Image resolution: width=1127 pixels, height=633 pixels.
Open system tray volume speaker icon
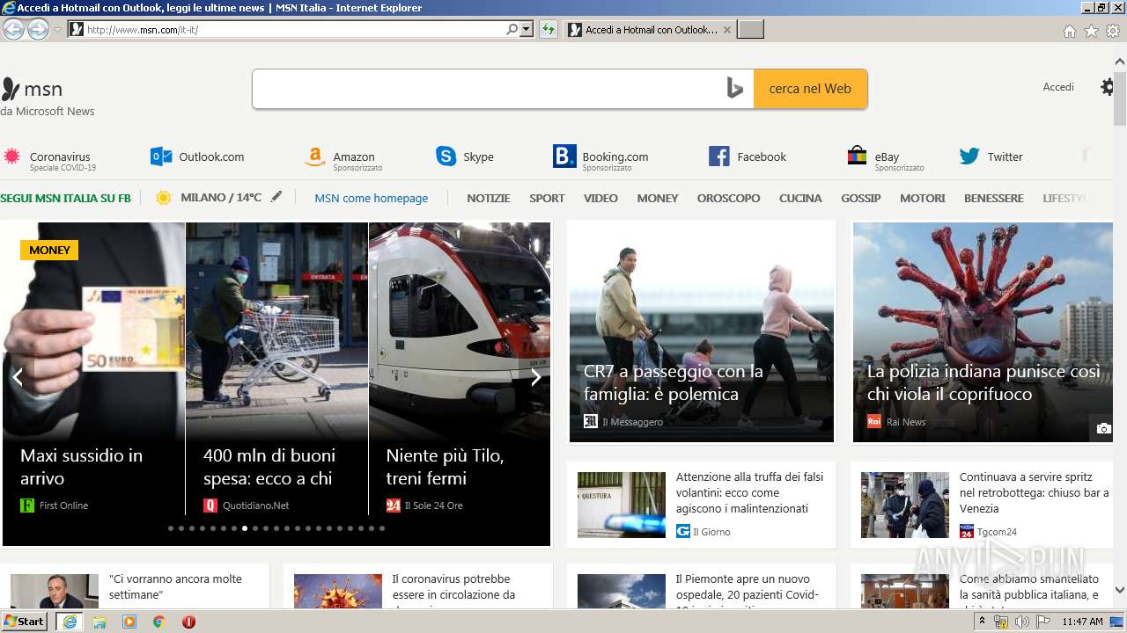coord(1021,622)
